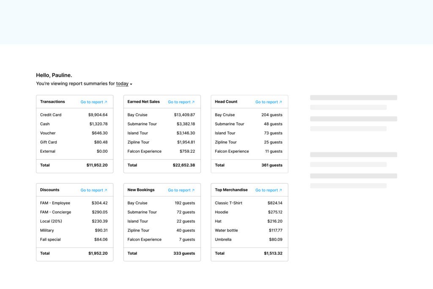Click the Bay Cruise entry in Earned Net Sales

point(162,115)
